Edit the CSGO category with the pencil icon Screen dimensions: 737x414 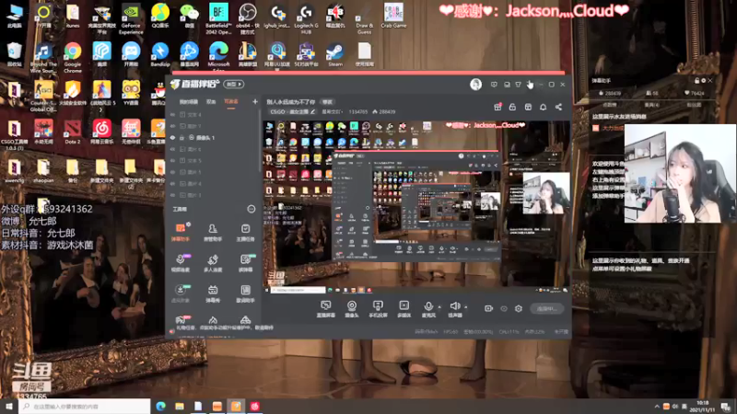pyautogui.click(x=312, y=111)
